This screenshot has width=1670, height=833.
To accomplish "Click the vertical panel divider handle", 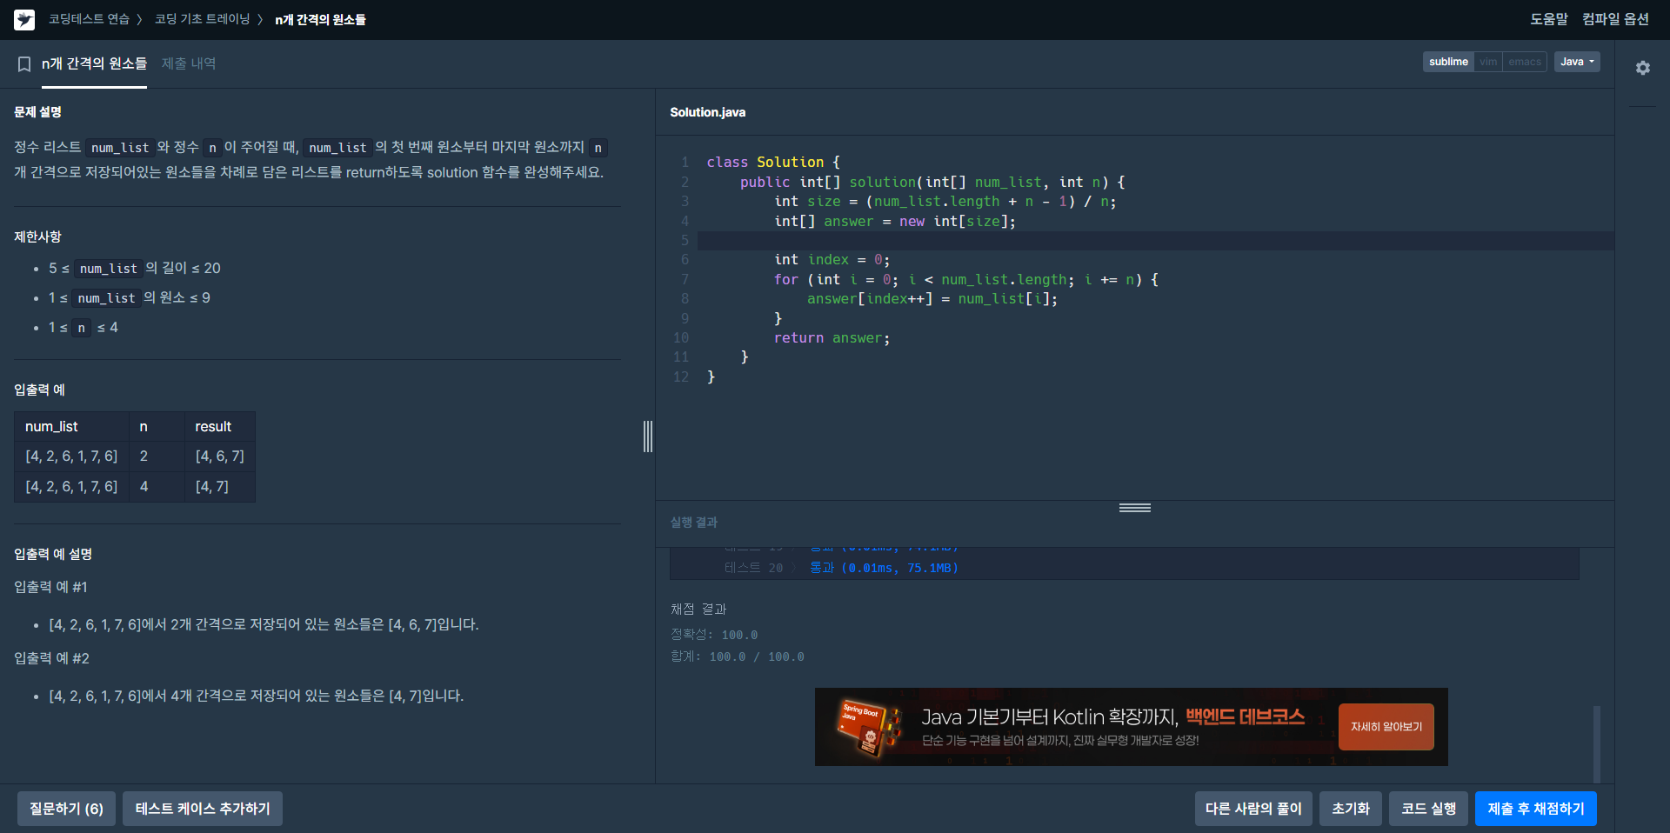I will point(648,436).
